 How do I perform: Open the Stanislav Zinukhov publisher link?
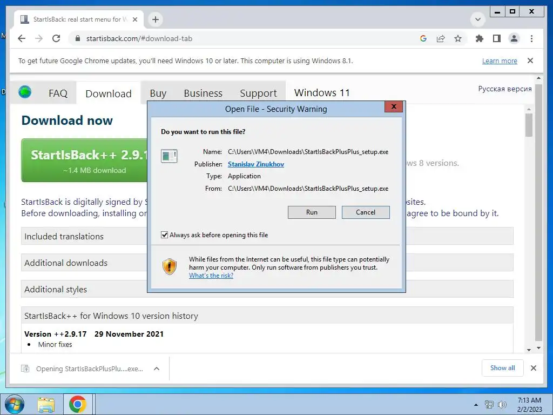255,164
